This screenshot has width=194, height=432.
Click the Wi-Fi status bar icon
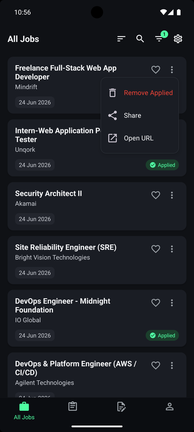[x=163, y=12]
